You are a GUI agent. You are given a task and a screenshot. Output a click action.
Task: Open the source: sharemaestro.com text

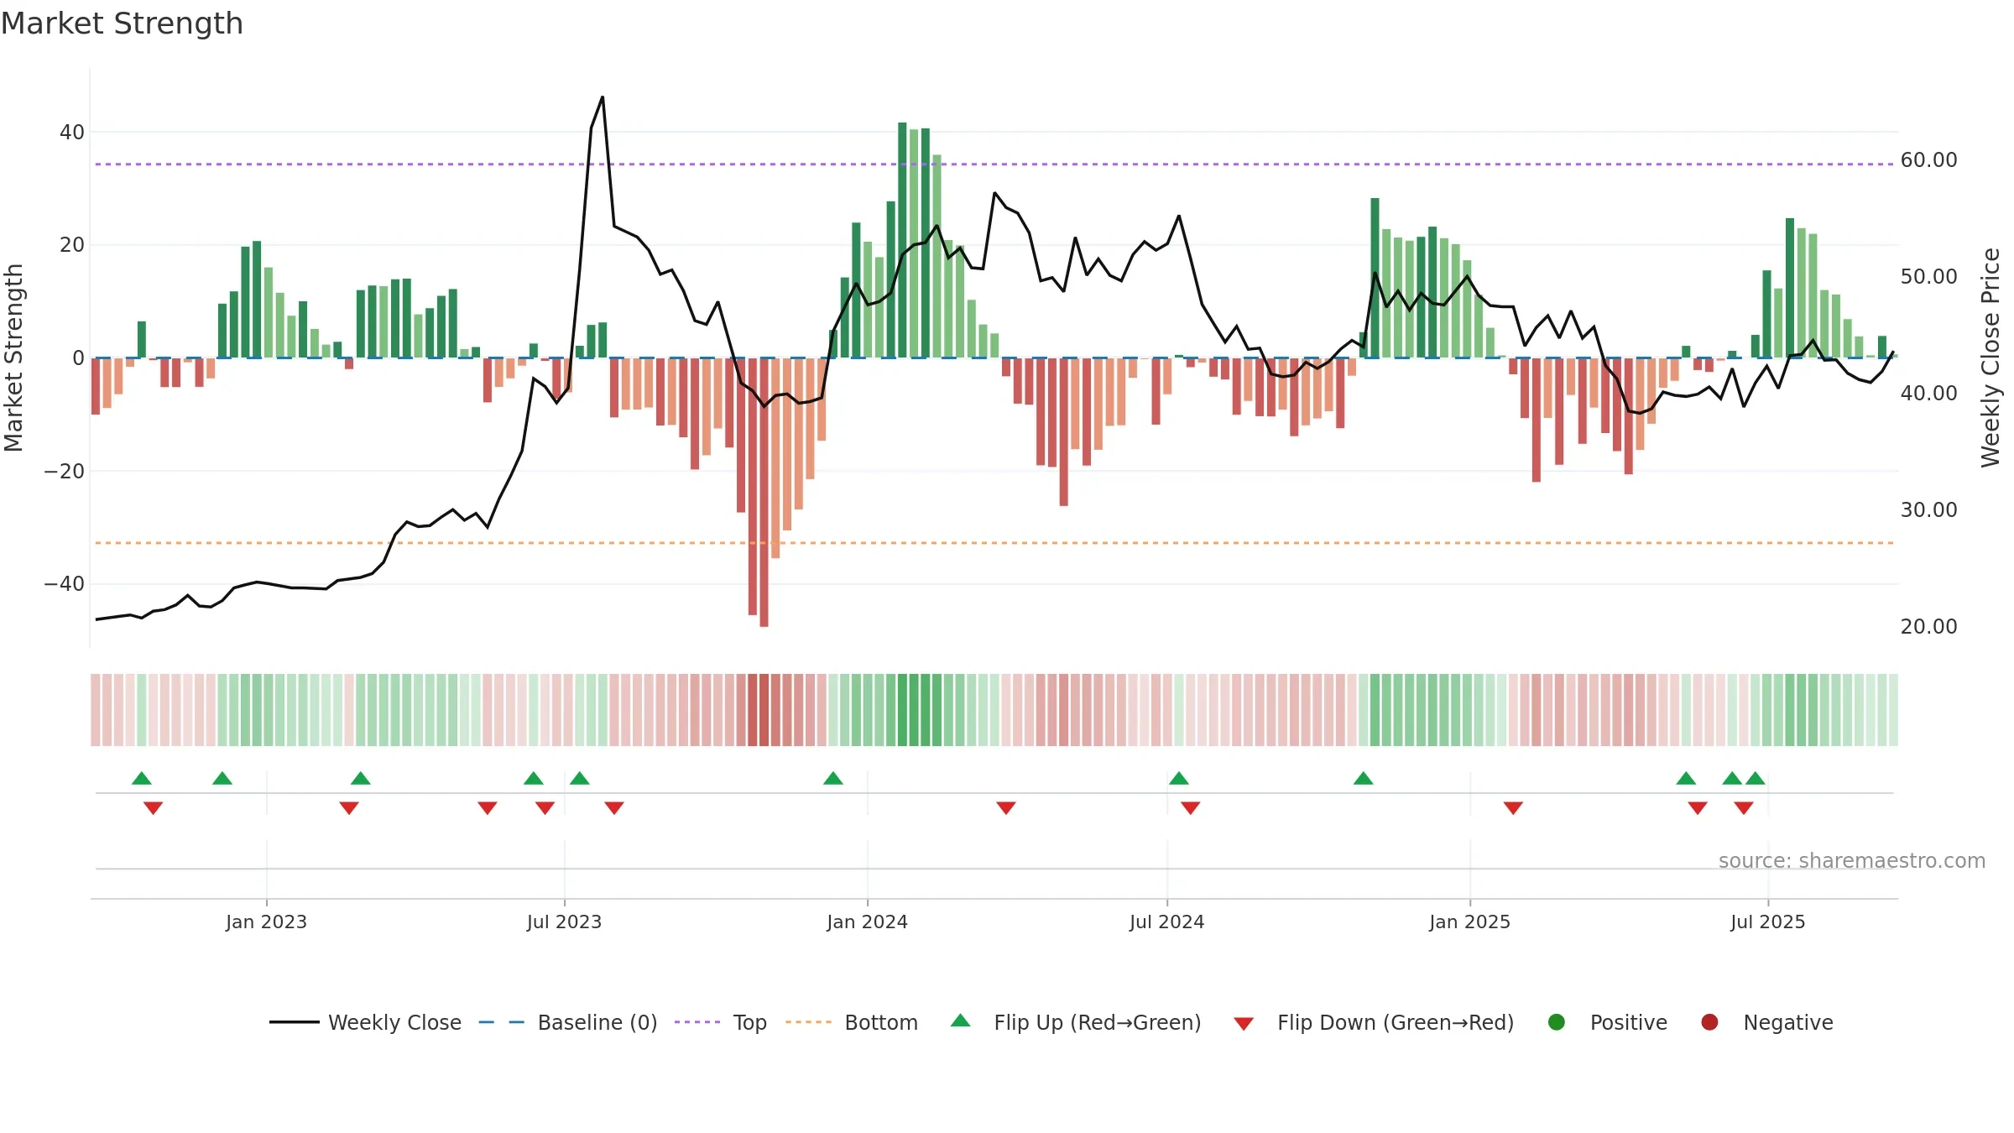pyautogui.click(x=1852, y=860)
